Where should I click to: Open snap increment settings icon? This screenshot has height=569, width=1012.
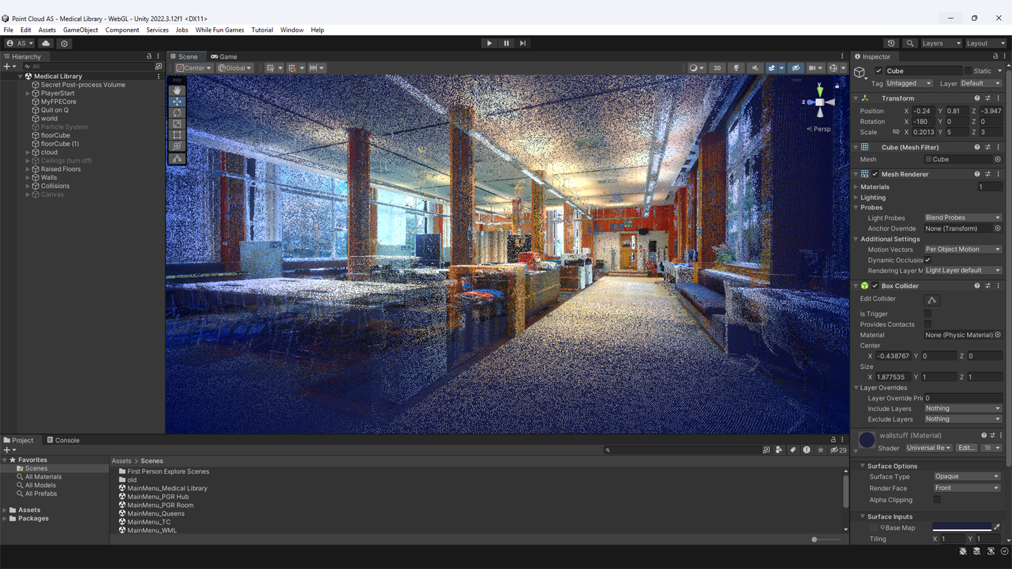click(313, 68)
